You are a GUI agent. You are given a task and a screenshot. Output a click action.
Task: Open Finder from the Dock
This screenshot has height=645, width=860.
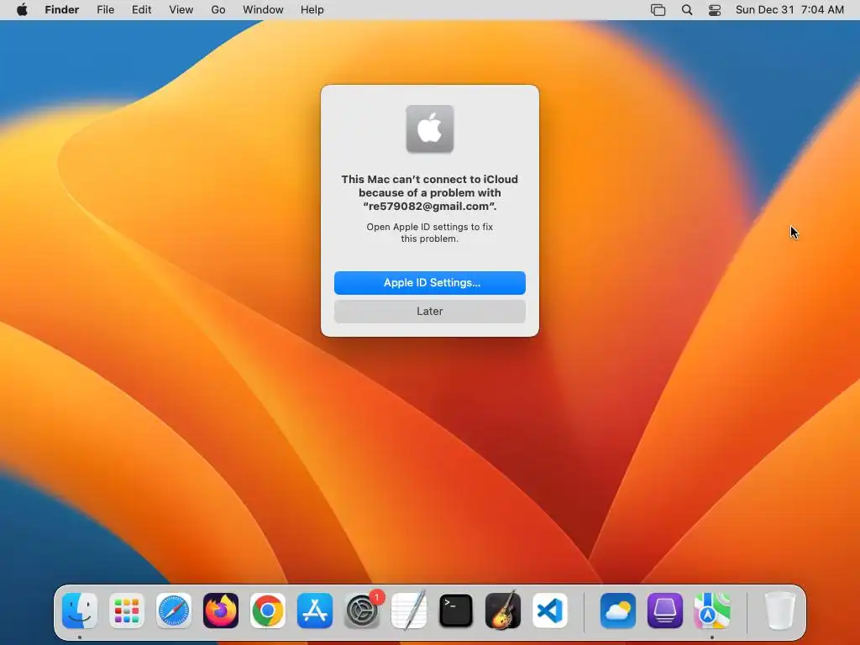point(80,611)
